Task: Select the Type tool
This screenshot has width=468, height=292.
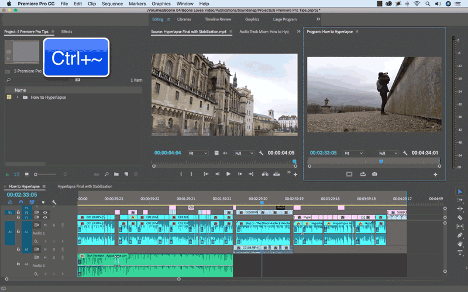Action: 460,253
